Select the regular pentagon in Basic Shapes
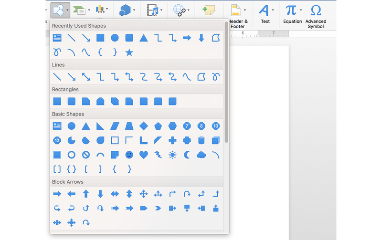Screen dimensions: 382x240 tap(158, 126)
